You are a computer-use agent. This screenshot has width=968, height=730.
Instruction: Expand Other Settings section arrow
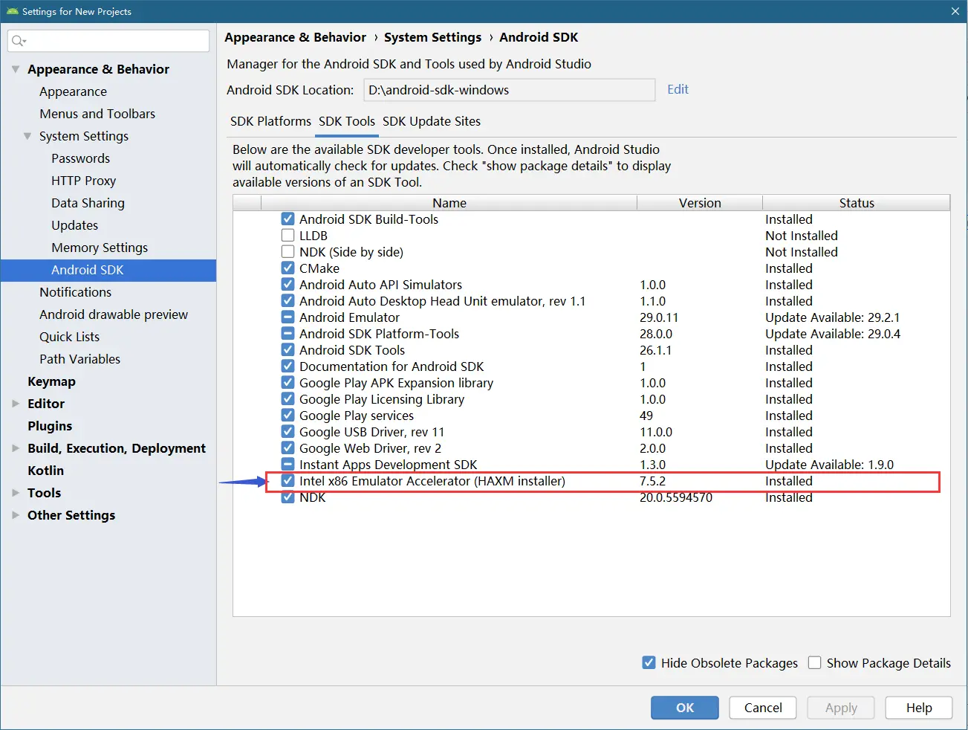click(16, 515)
